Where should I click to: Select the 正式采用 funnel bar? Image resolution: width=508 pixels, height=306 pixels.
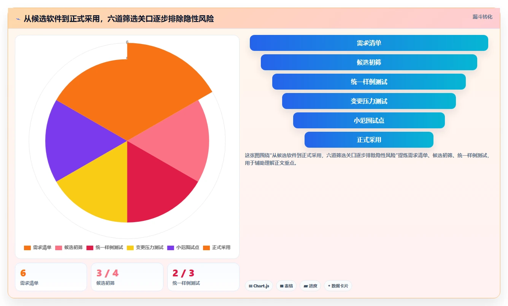click(369, 140)
